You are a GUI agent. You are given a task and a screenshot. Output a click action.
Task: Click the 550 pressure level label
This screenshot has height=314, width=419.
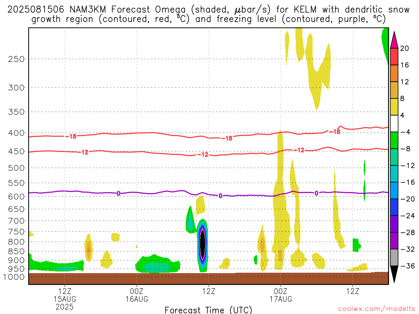[x=16, y=183]
